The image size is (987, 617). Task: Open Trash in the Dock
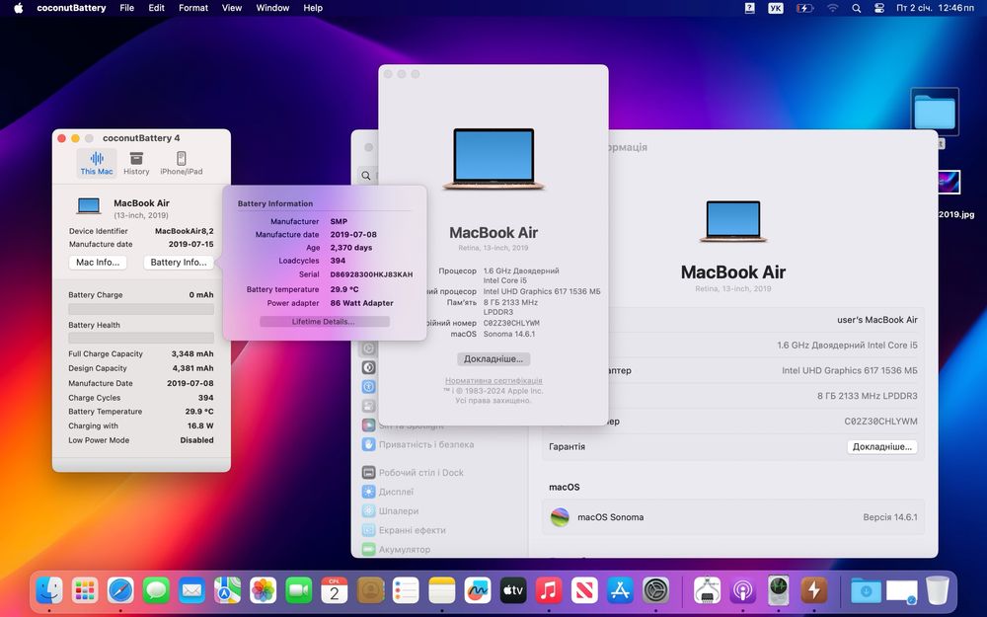[x=938, y=590]
